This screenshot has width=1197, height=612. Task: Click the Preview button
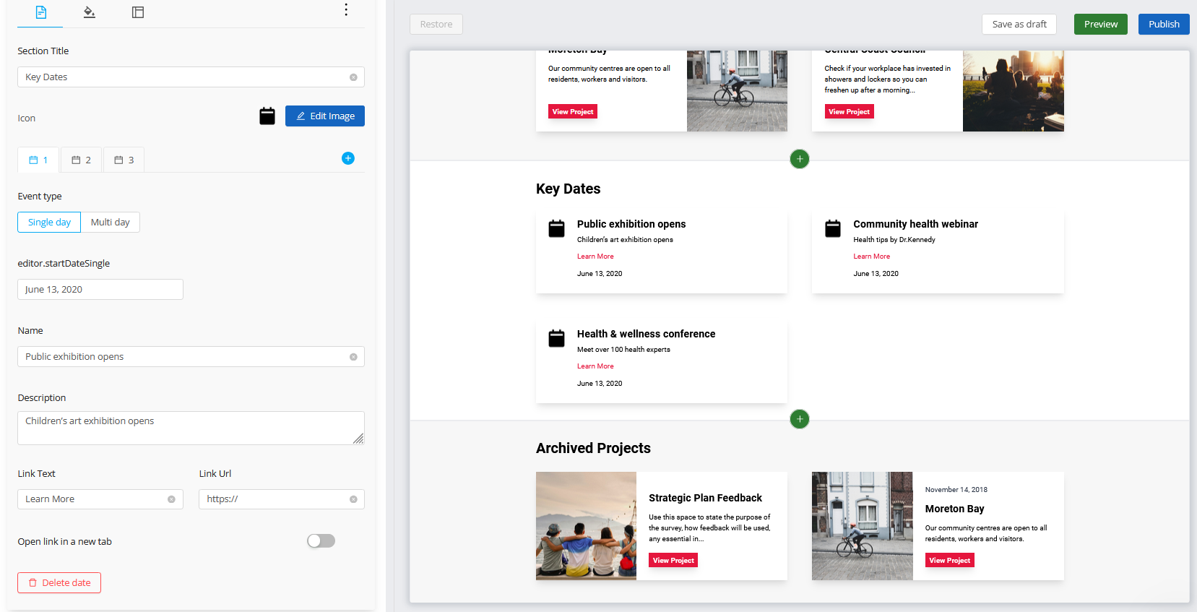1101,24
